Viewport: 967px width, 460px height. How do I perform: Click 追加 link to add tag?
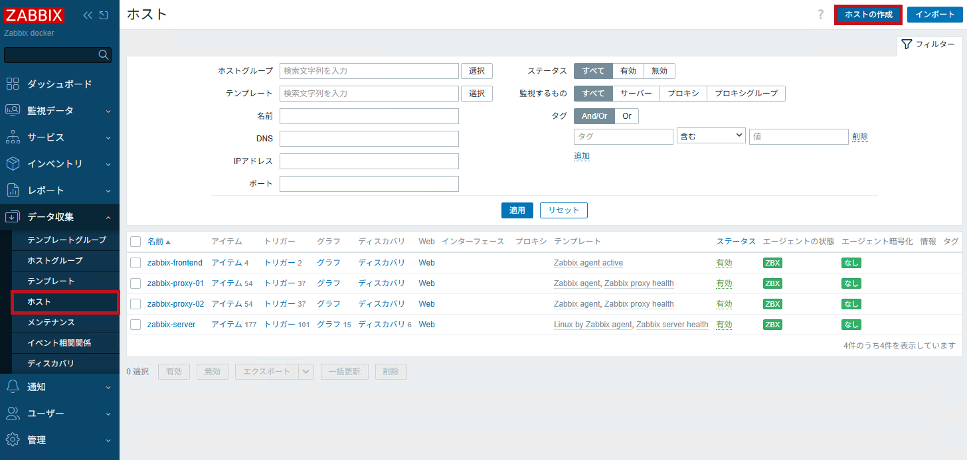tap(582, 156)
